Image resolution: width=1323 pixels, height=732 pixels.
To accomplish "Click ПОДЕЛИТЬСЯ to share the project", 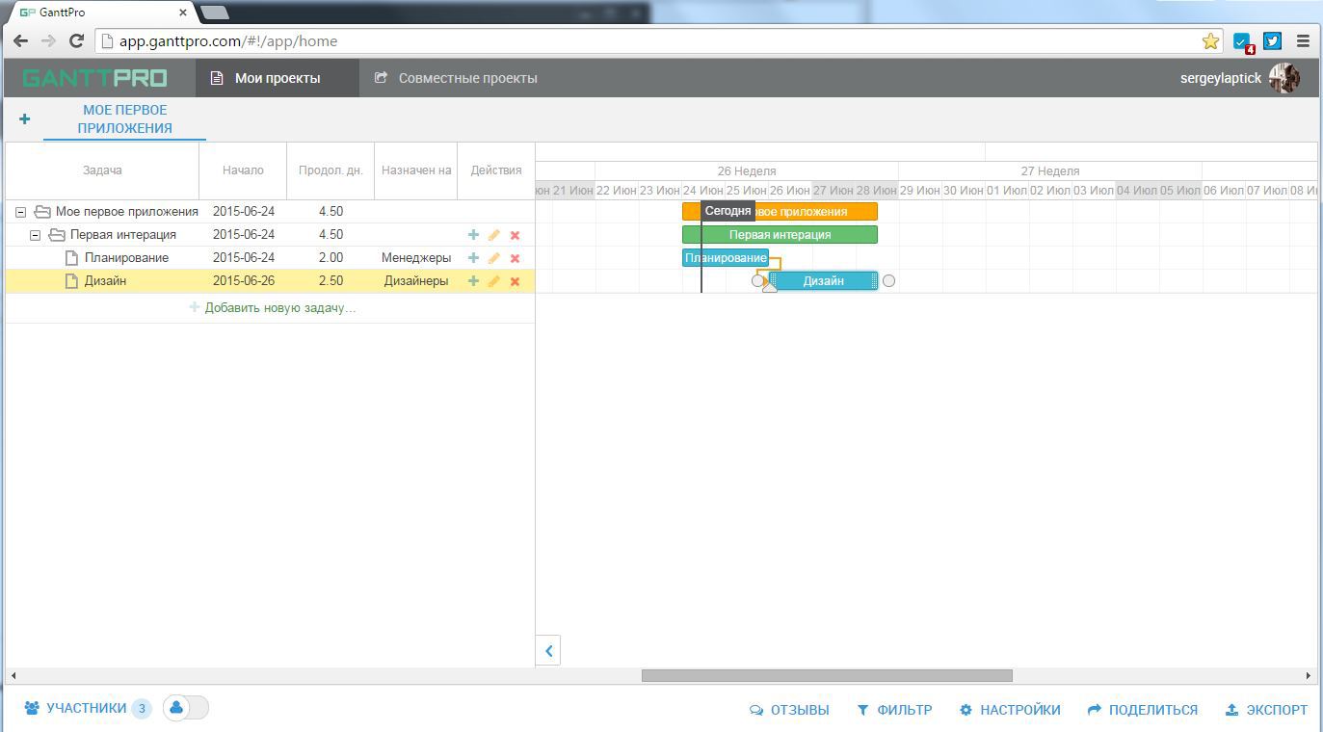I will (x=1143, y=710).
